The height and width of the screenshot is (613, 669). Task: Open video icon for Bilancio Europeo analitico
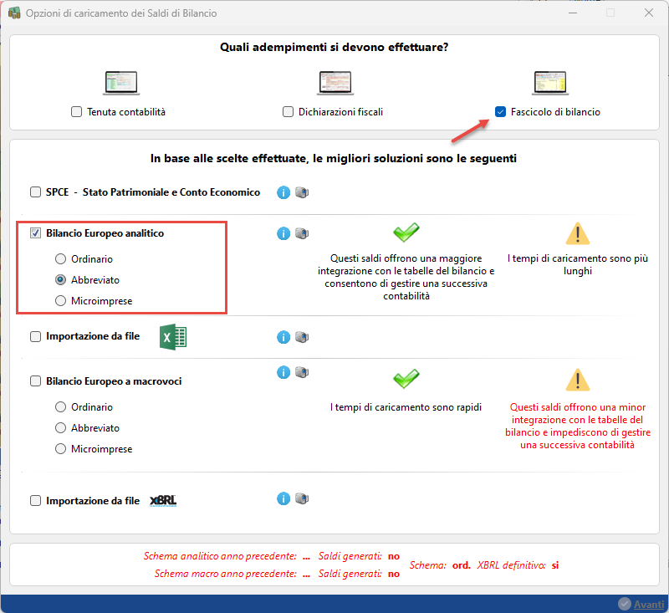302,233
